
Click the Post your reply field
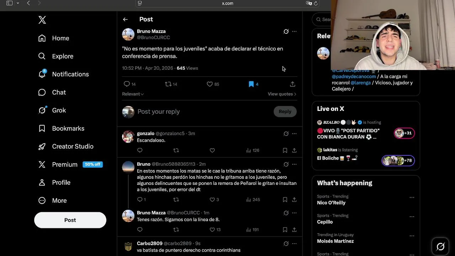tap(204, 112)
